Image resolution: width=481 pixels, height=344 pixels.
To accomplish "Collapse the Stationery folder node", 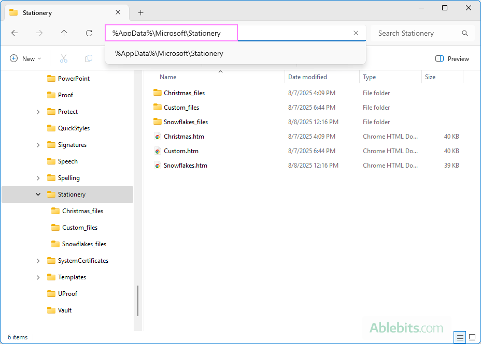I will click(x=38, y=195).
